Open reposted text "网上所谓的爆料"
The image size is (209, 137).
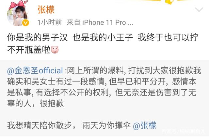coord(96,71)
